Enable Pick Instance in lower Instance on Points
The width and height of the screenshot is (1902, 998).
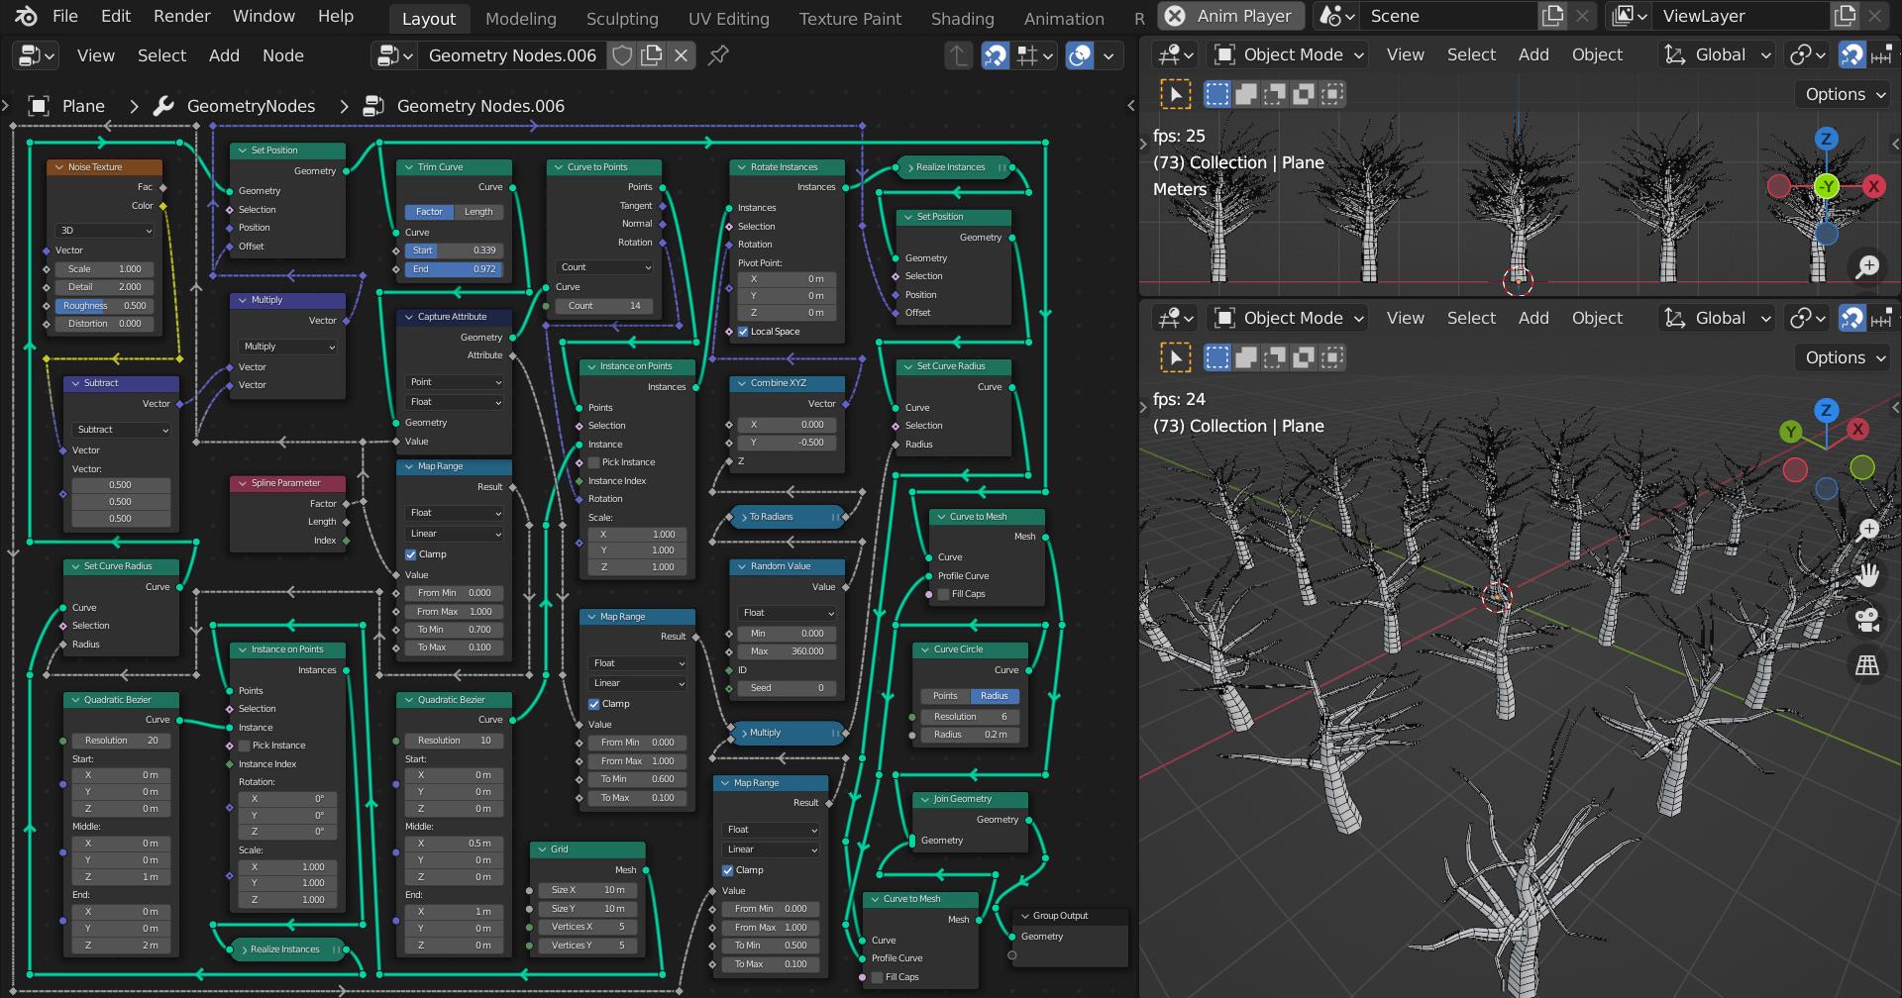tap(244, 746)
